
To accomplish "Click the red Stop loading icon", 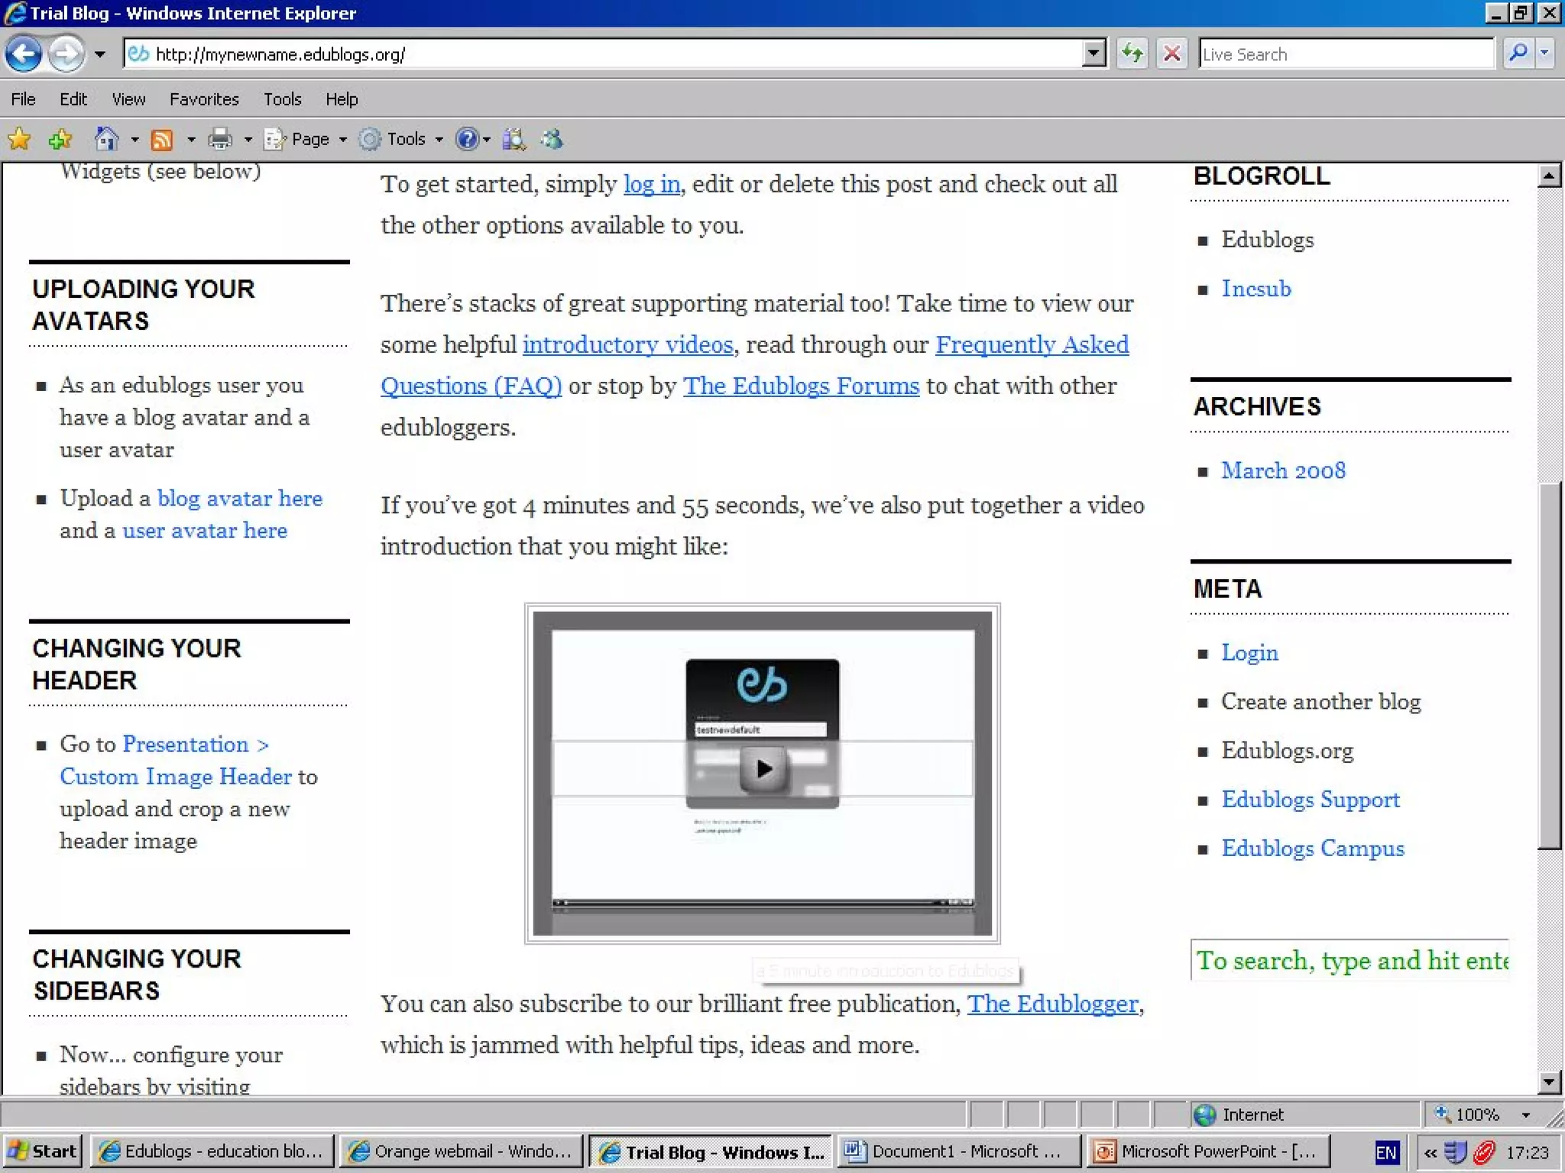I will click(x=1171, y=54).
